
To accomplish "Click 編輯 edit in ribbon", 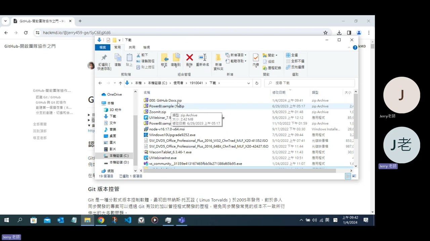I will pos(269,62).
